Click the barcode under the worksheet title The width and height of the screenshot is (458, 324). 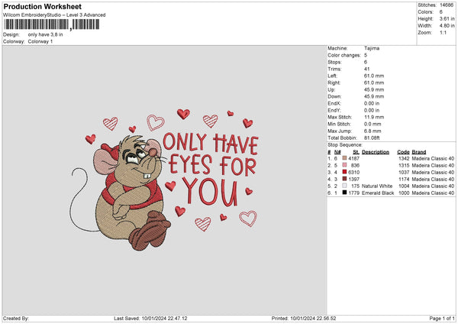[x=52, y=24]
